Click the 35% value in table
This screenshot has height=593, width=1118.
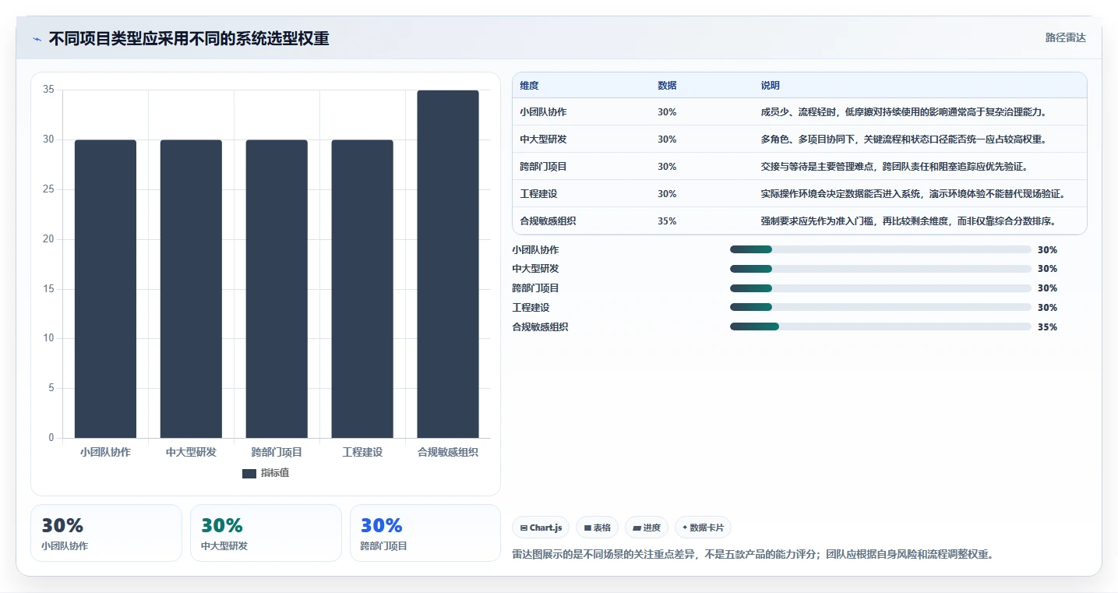point(667,221)
